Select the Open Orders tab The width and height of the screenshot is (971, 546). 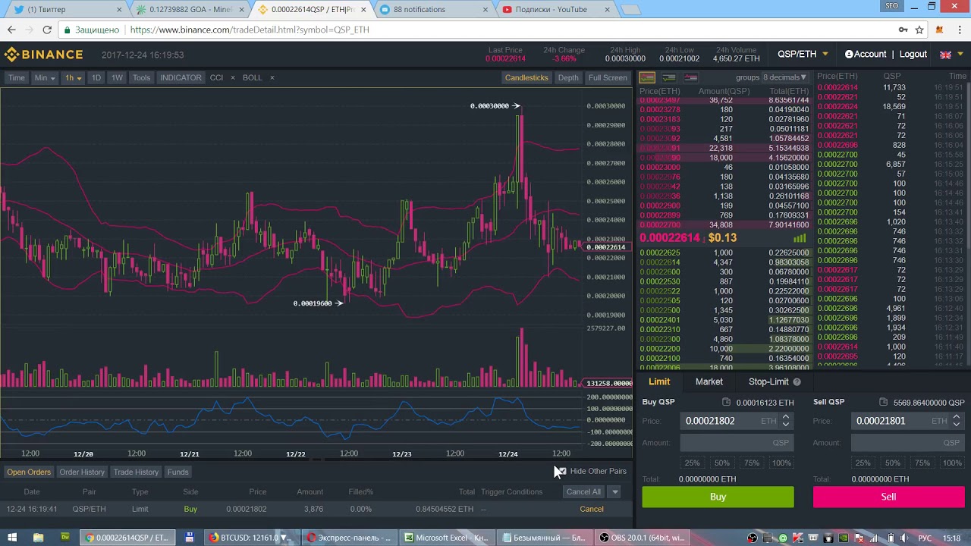(x=29, y=472)
